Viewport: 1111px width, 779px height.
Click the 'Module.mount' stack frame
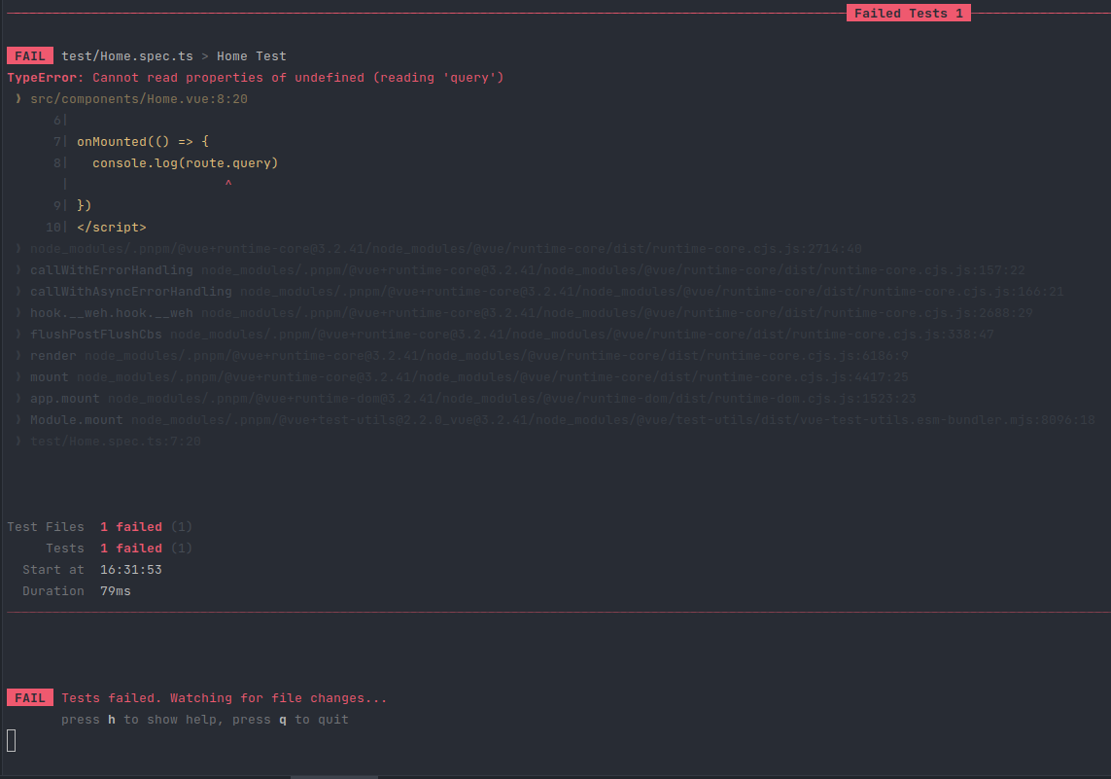click(563, 419)
